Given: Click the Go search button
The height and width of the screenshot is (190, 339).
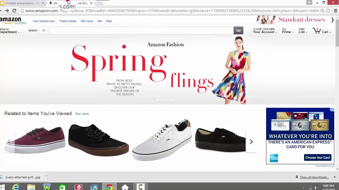Looking at the screenshot, I should coord(238,31).
